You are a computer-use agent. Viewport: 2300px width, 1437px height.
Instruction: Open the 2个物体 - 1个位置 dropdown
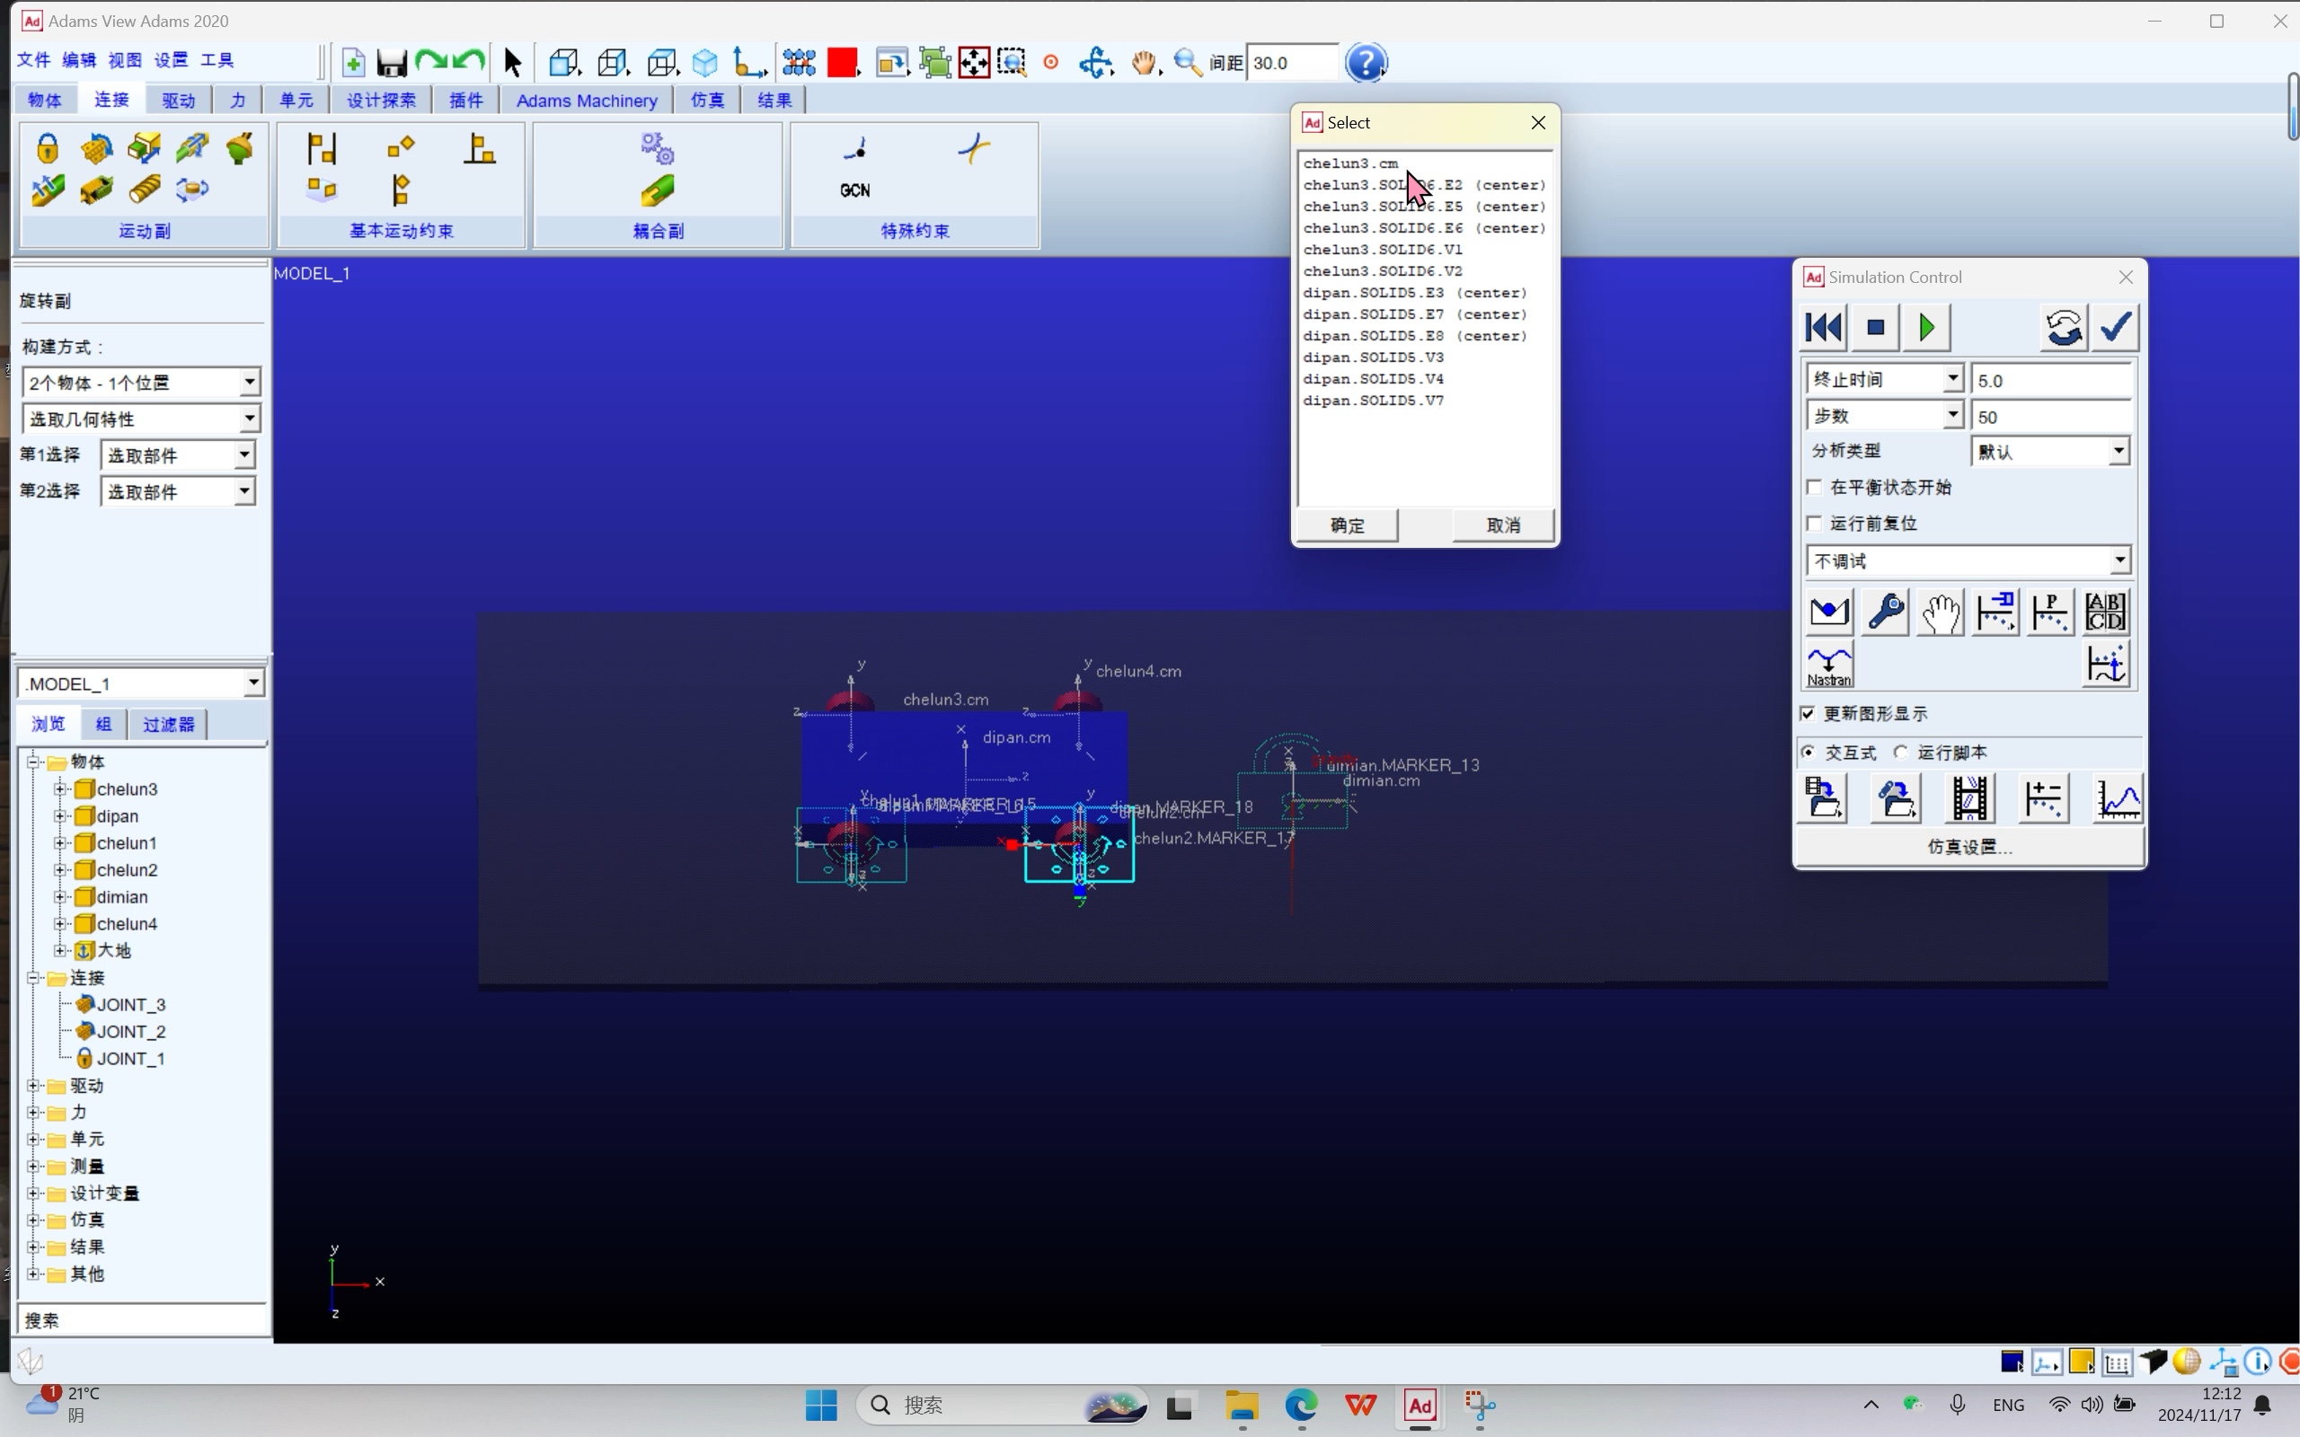pyautogui.click(x=249, y=382)
